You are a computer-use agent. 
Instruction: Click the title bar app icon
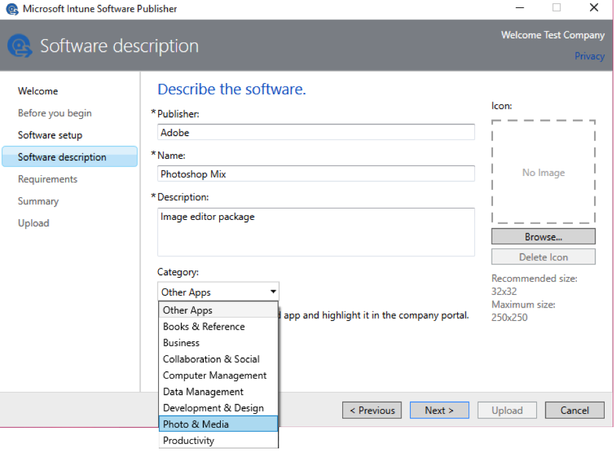[11, 9]
